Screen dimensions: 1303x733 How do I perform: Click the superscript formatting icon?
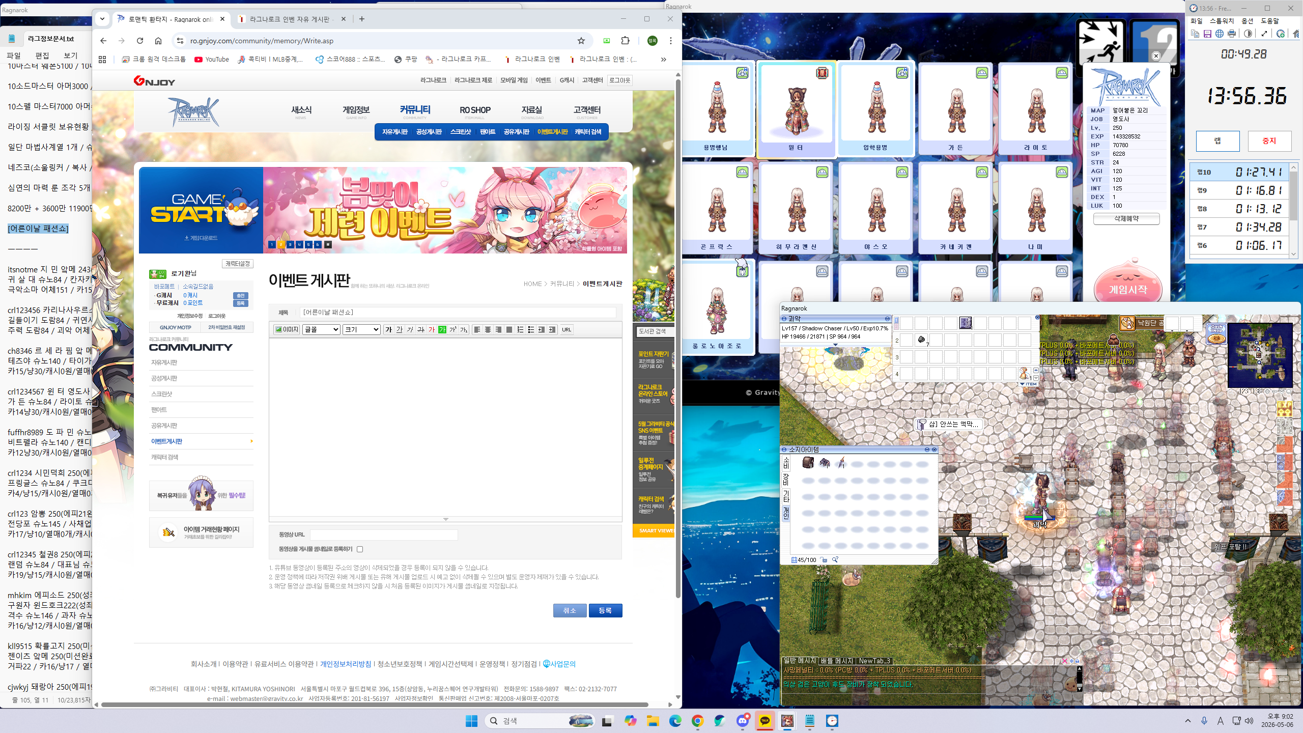click(453, 330)
